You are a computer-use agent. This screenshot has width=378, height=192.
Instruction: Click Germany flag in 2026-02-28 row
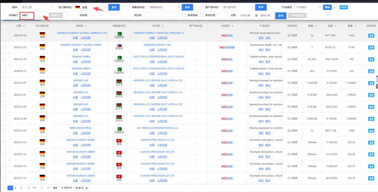pyautogui.click(x=42, y=34)
